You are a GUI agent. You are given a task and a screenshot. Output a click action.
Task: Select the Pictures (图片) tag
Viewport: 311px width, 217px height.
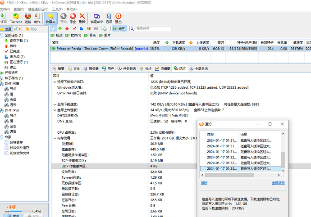(105, 35)
